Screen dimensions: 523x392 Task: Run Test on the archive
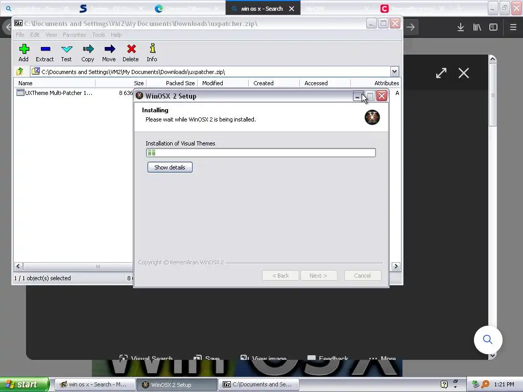tap(66, 53)
